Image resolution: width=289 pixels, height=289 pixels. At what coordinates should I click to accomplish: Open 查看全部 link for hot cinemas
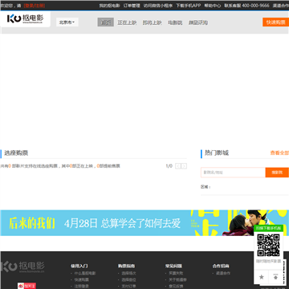[279, 153]
